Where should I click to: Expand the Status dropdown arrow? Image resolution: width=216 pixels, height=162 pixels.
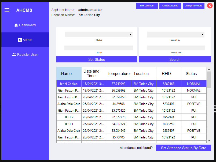(x=130, y=35)
